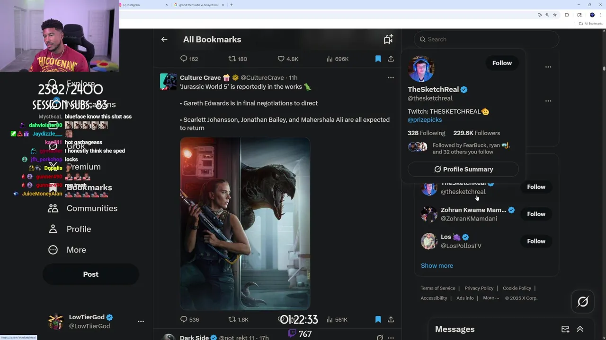Open the Accessibility link
The image size is (606, 340).
[434, 298]
